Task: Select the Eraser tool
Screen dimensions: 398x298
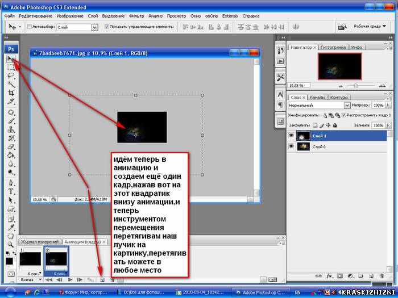Action: click(x=11, y=146)
